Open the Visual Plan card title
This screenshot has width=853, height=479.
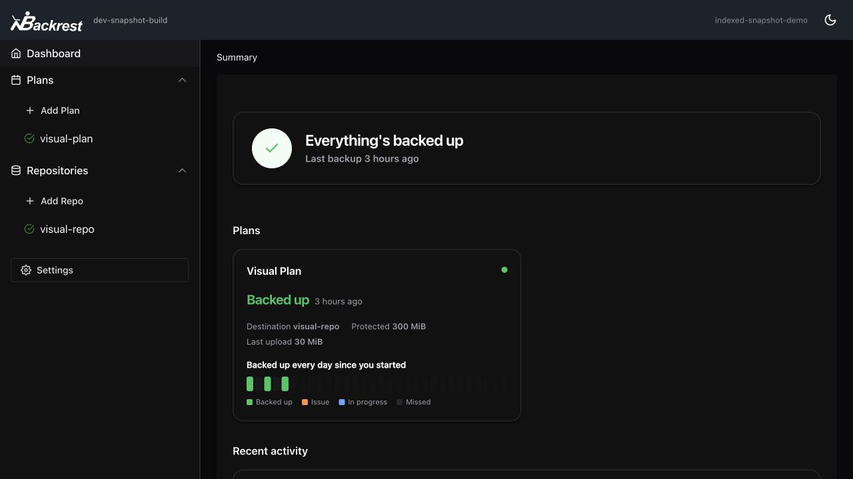[274, 271]
